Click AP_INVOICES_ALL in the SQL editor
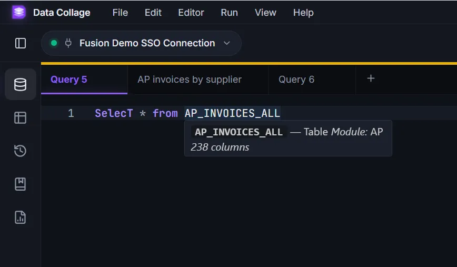Viewport: 457px width, 267px height. (x=232, y=113)
